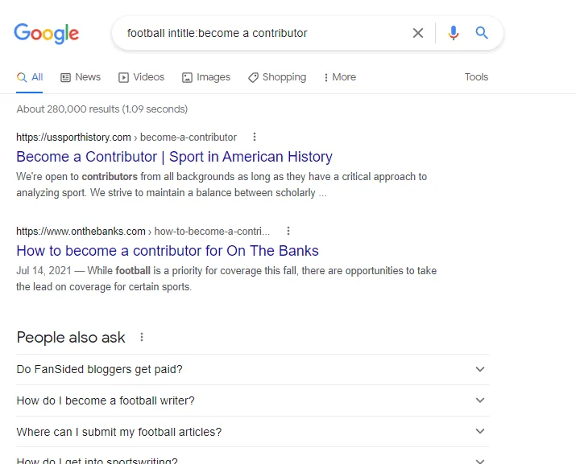
Task: Switch to the Videos tab
Action: (x=142, y=77)
